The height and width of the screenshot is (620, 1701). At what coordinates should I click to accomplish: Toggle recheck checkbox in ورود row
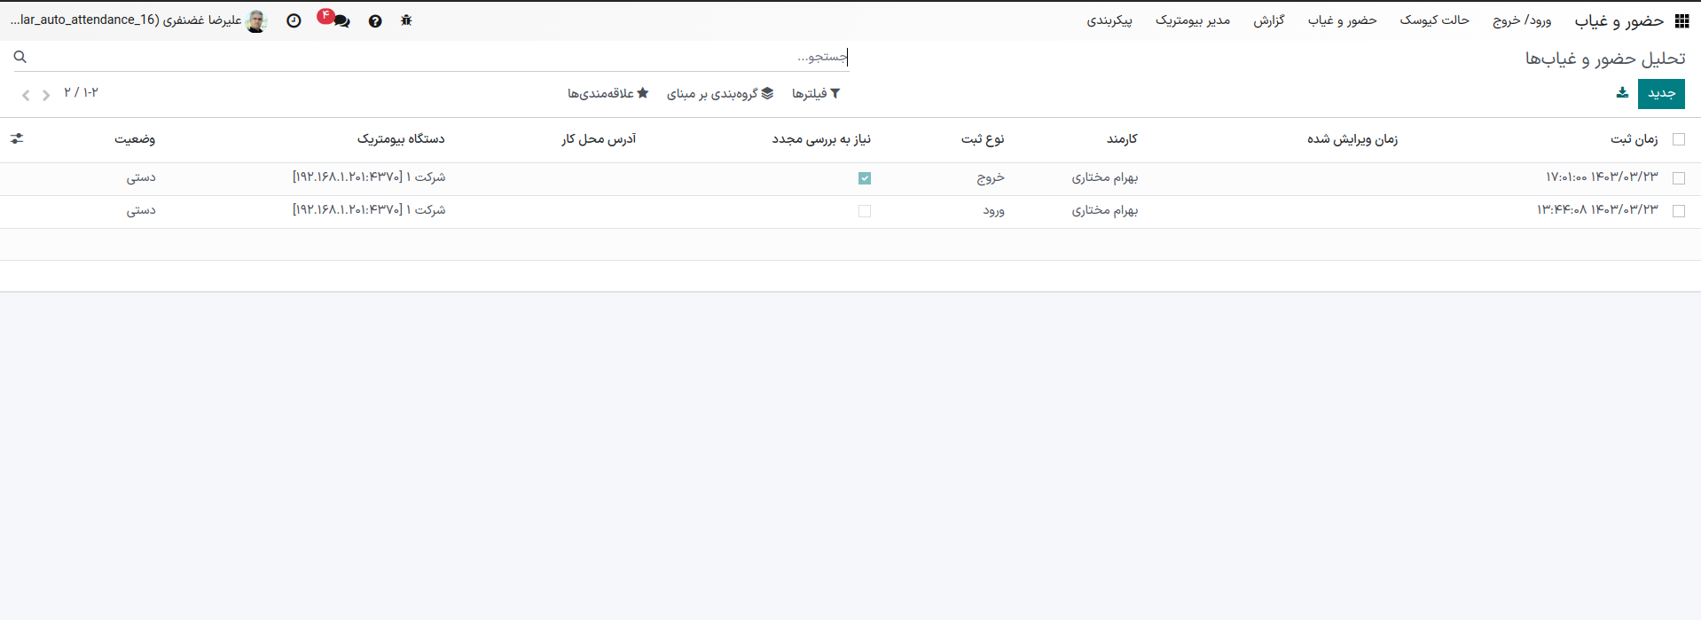pos(865,211)
